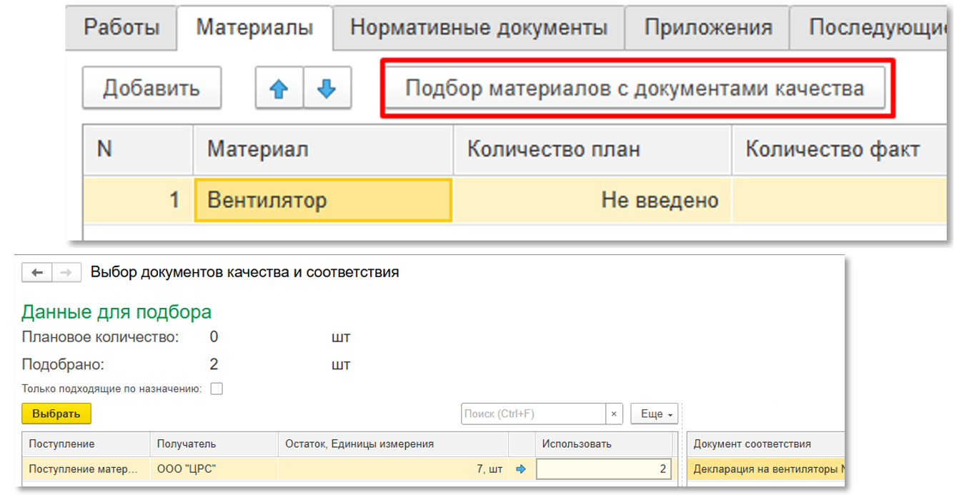The width and height of the screenshot is (954, 495).
Task: Click the blue transfer arrow in row
Action: click(x=520, y=469)
